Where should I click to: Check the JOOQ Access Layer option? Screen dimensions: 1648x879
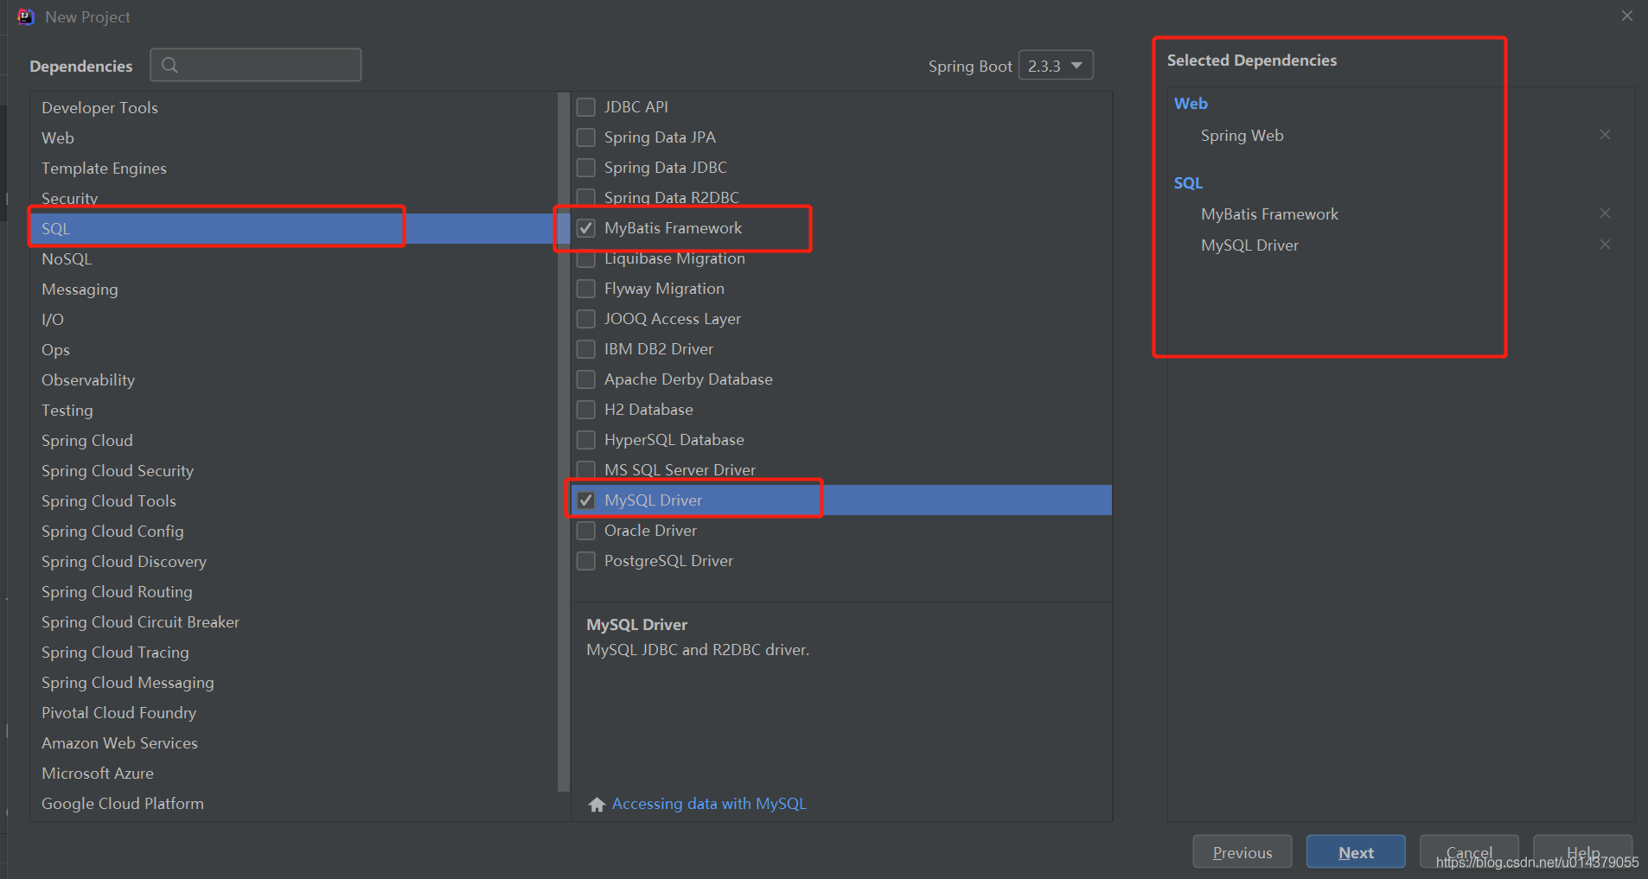586,319
